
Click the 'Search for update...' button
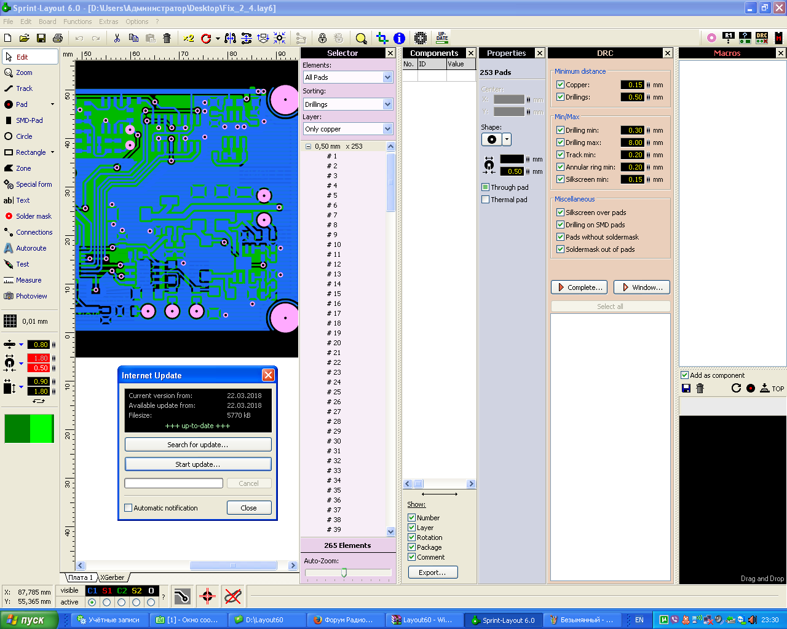coord(198,445)
